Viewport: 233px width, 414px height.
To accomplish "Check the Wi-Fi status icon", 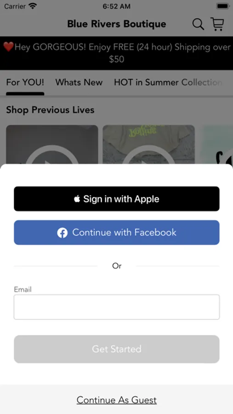I will point(33,6).
